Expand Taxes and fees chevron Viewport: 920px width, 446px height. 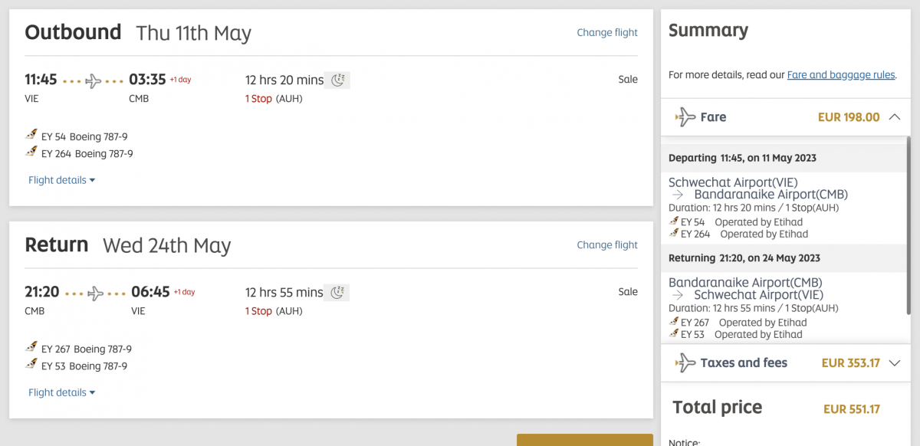[x=894, y=363]
